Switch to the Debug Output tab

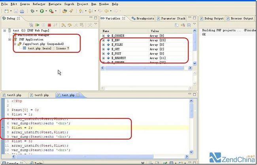coord(212,19)
